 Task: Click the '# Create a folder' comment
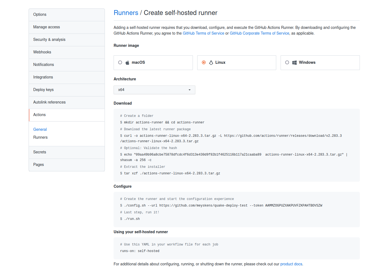[x=137, y=116]
